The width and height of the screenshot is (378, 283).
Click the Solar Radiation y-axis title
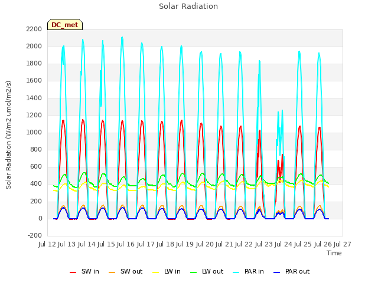coord(8,135)
